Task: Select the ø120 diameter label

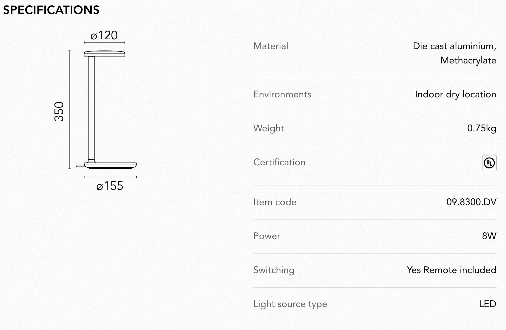Action: tap(104, 35)
